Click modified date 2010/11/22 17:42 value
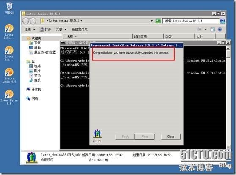 [x=110, y=155]
